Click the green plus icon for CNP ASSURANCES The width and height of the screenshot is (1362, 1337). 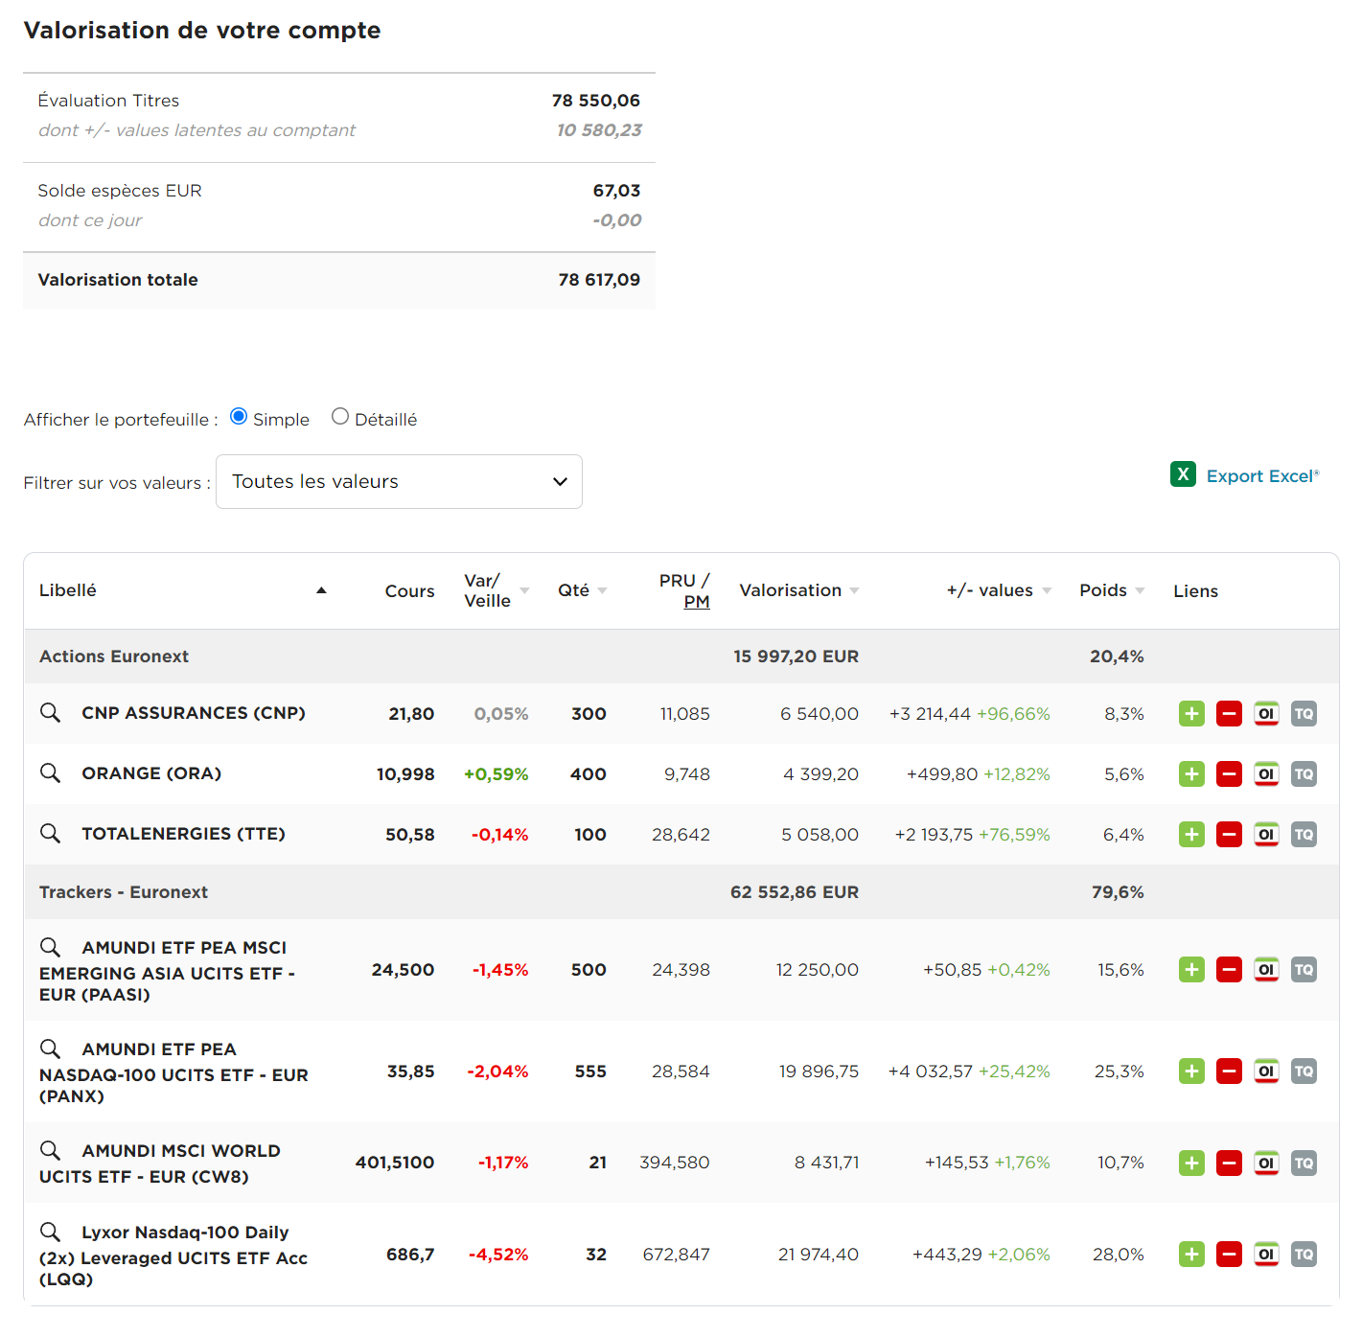(x=1191, y=714)
